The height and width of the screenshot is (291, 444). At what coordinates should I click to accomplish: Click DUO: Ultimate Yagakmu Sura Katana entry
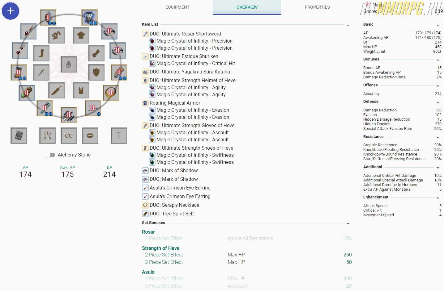190,72
